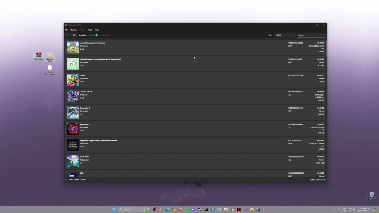The height and width of the screenshot is (213, 379).
Task: Select the Bayonetta 3 cover art
Action: pyautogui.click(x=73, y=129)
